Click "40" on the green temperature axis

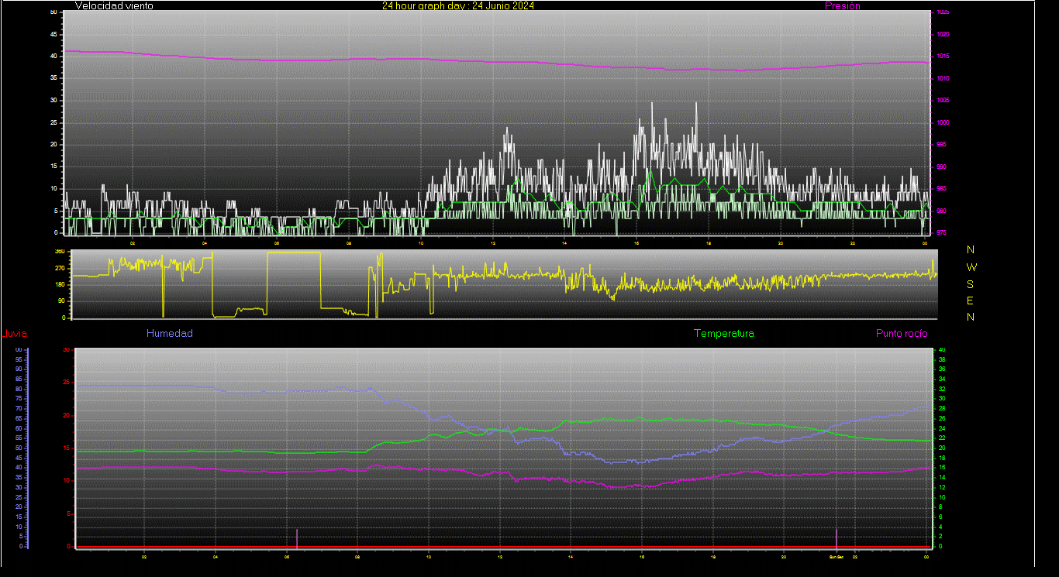[x=943, y=350]
